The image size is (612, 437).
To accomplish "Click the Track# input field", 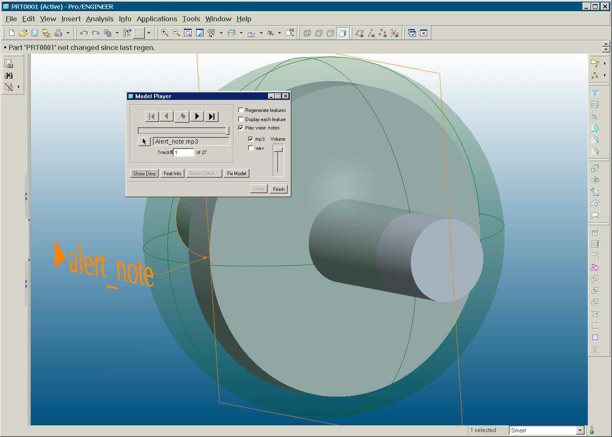I will point(184,152).
